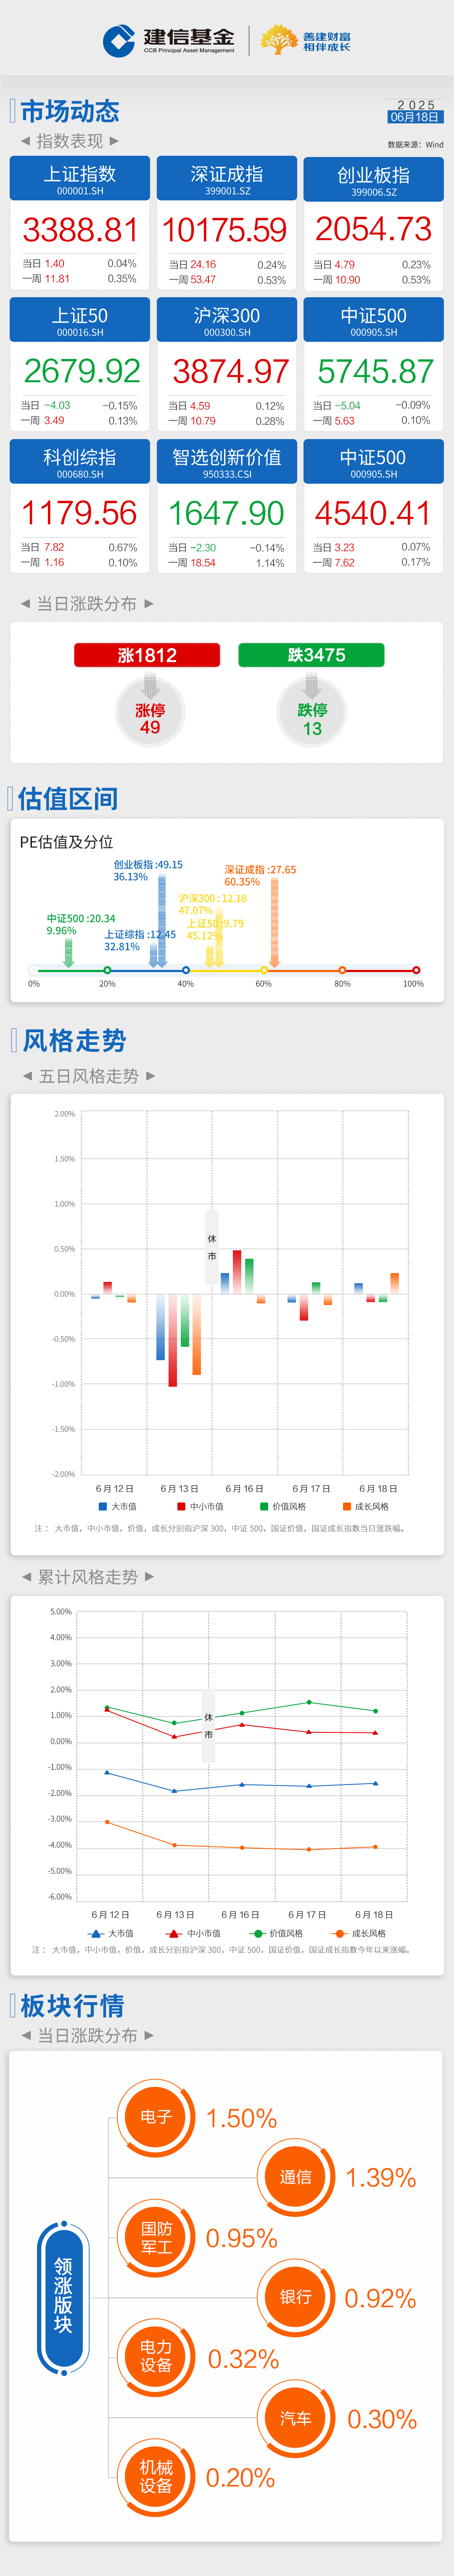Click right triangle beside 五日风格走势

point(150,1076)
